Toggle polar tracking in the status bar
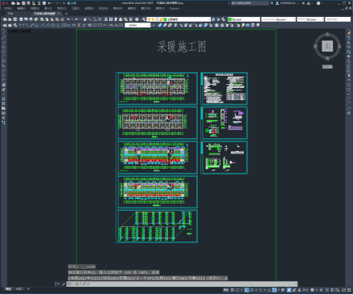This screenshot has height=294, width=353. click(252, 290)
